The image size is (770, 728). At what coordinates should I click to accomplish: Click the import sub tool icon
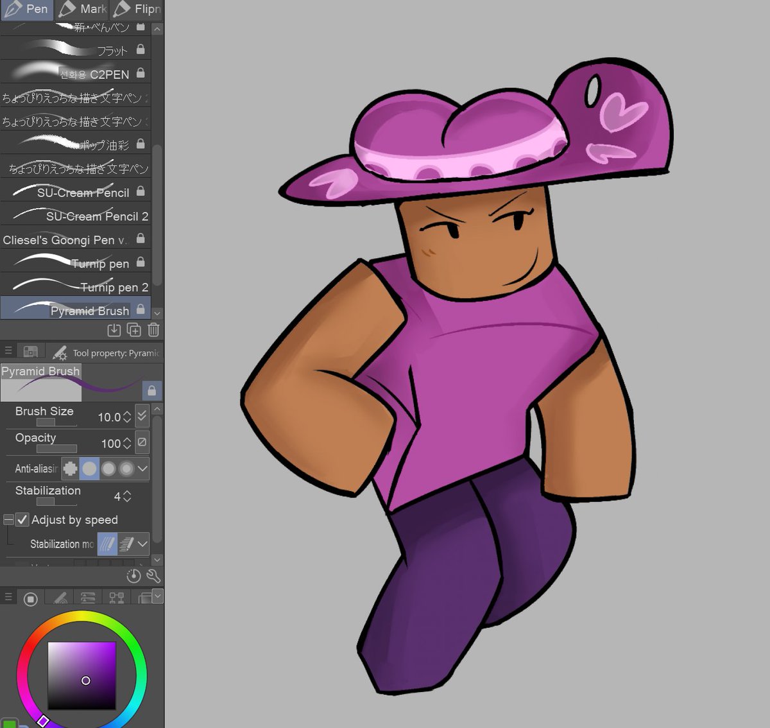[114, 330]
